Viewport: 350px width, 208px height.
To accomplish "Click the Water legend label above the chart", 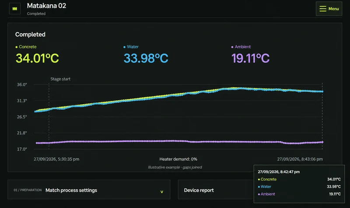I will (131, 47).
